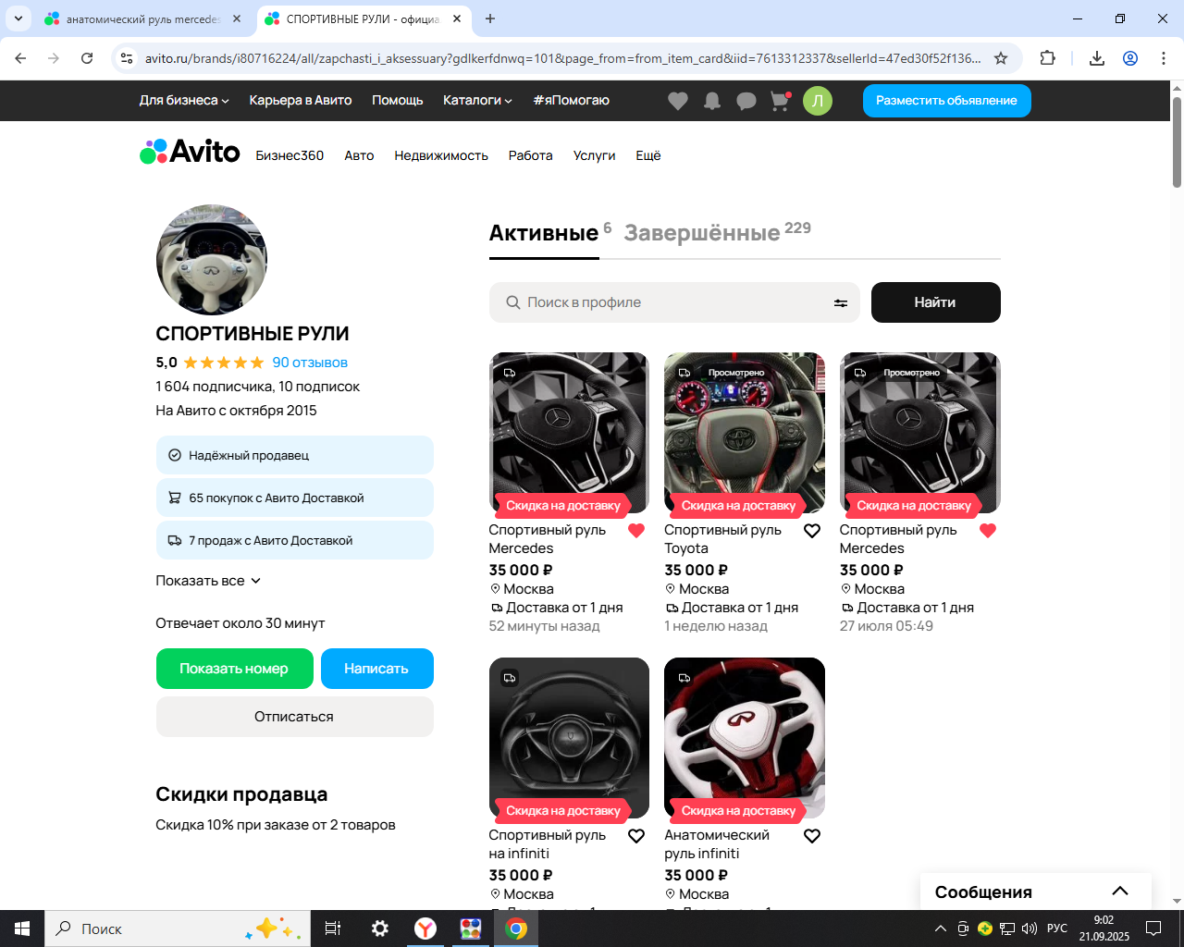Image resolution: width=1184 pixels, height=947 pixels.
Task: Switch to 'анатомический руль mercedes' browser tab
Action: [143, 18]
